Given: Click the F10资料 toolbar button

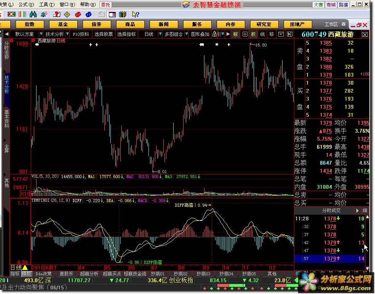Looking at the screenshot, I should (x=81, y=34).
